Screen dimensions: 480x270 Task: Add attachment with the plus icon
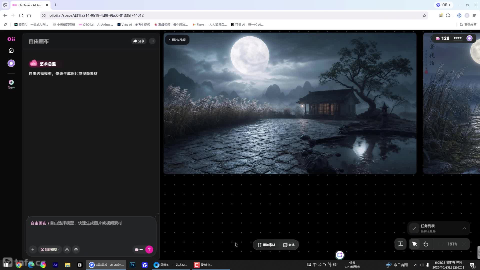33,249
